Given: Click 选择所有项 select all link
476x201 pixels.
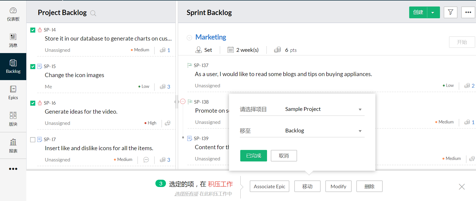Looking at the screenshot, I should point(186,194).
